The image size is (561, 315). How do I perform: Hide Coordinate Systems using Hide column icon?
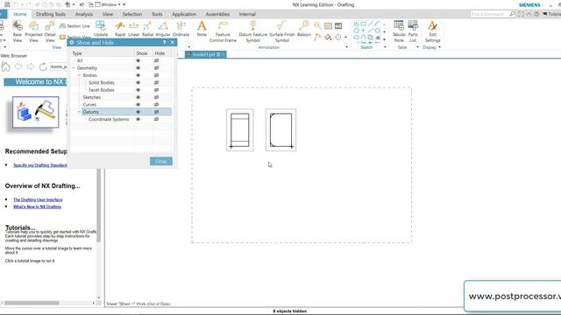pyautogui.click(x=156, y=119)
